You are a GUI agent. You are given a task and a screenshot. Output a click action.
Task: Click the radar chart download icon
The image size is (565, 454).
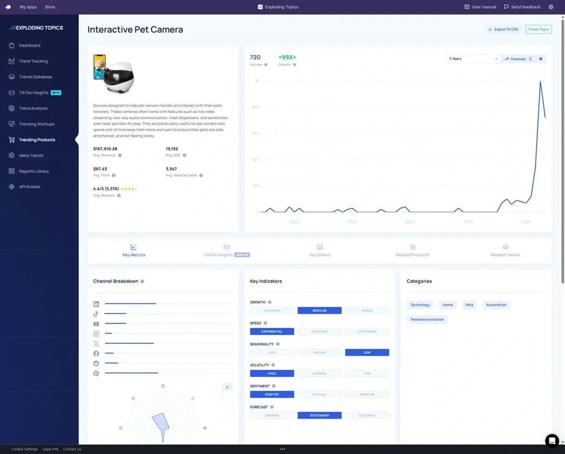click(x=227, y=387)
